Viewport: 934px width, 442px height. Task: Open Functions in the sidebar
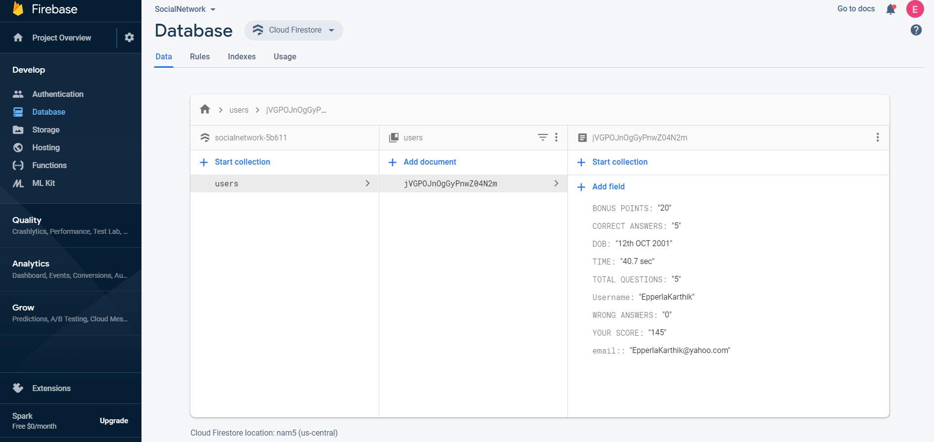point(49,165)
